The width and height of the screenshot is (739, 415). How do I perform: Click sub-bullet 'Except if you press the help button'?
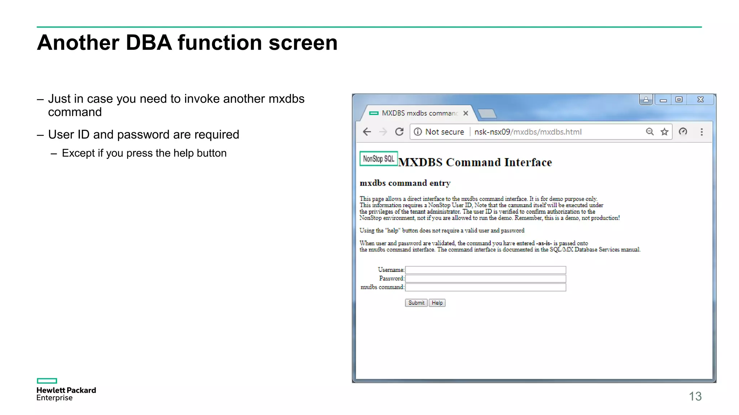pos(144,153)
